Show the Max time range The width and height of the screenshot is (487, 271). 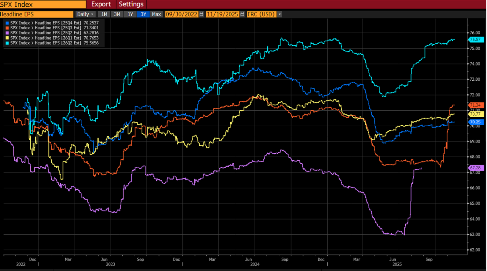click(x=156, y=14)
